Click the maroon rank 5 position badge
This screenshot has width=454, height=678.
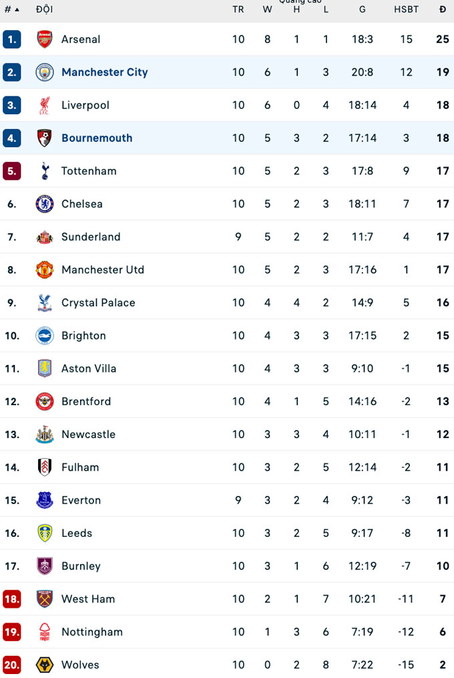(12, 171)
